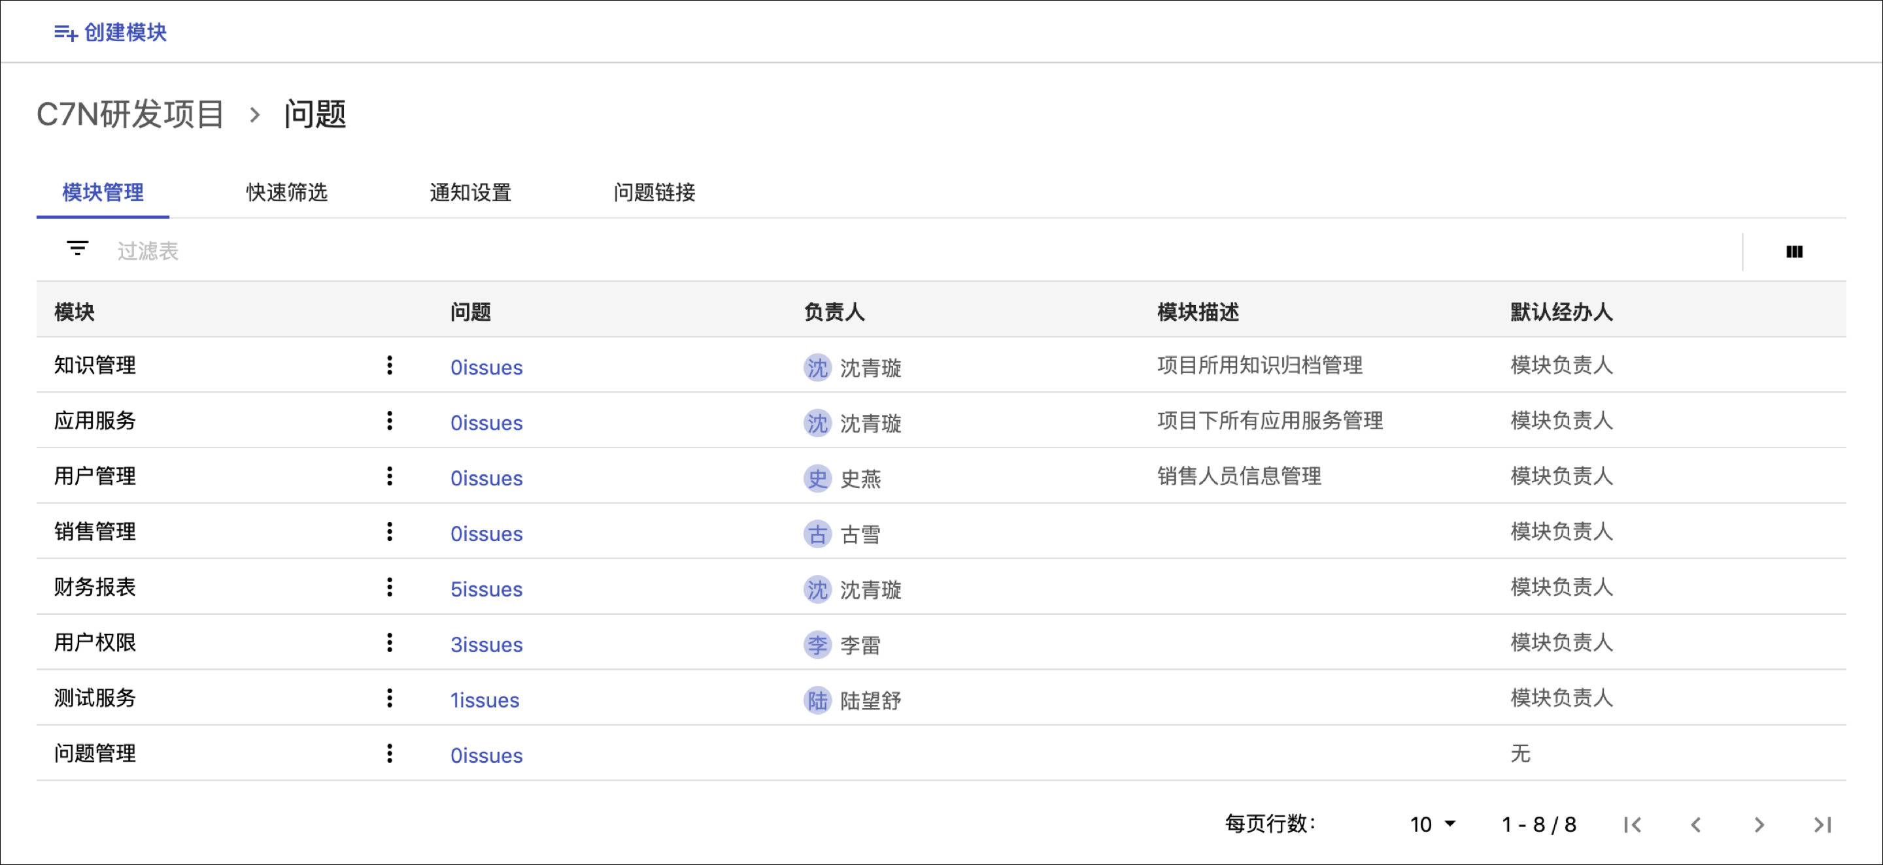Viewport: 1883px width, 865px height.
Task: Go to the first page
Action: 1633,824
